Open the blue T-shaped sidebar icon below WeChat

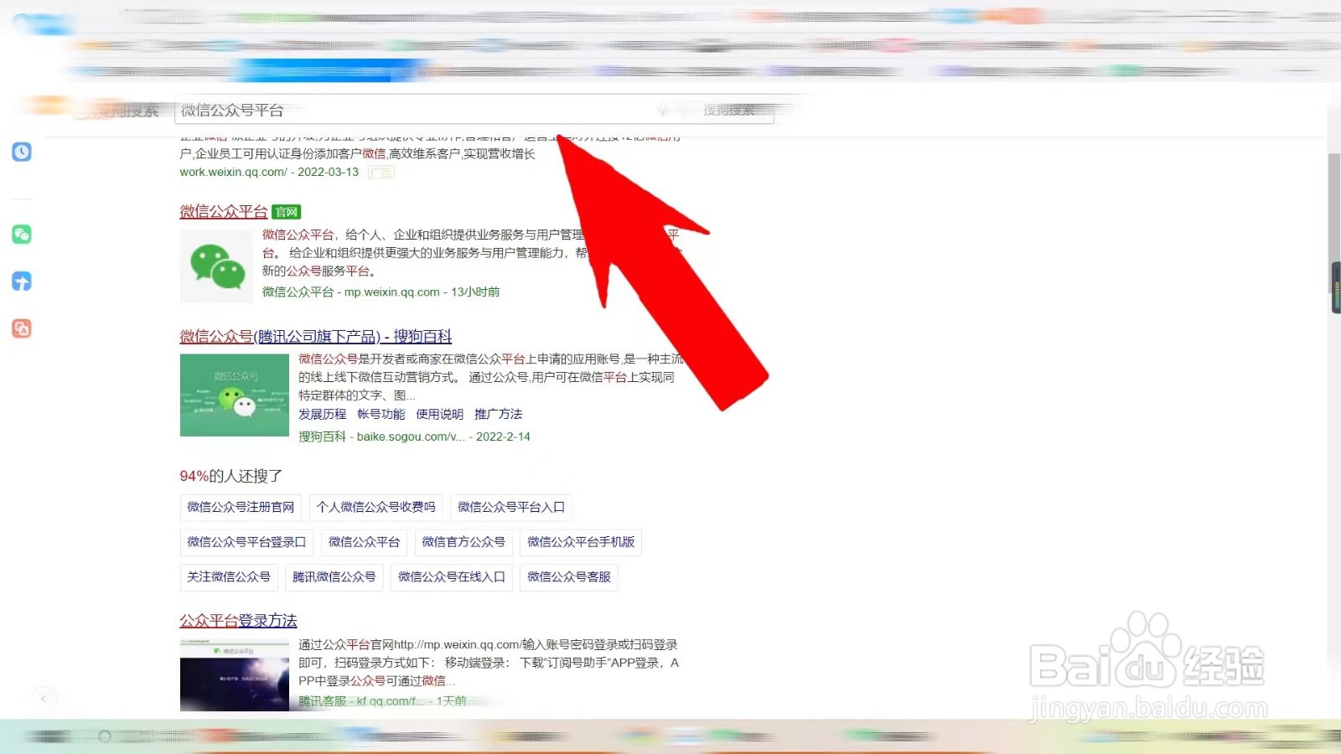tap(22, 281)
